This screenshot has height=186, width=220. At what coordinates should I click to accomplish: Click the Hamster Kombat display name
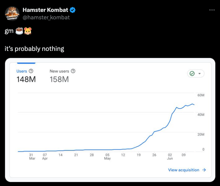tap(45, 10)
